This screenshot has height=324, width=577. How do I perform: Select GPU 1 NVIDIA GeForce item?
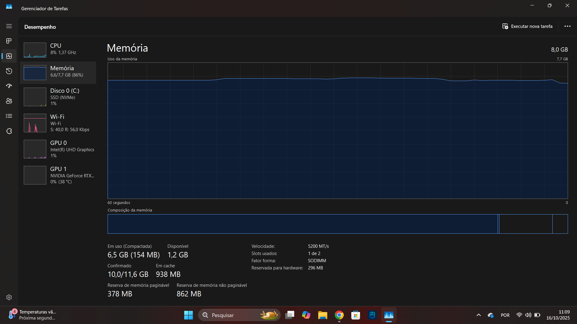[58, 175]
